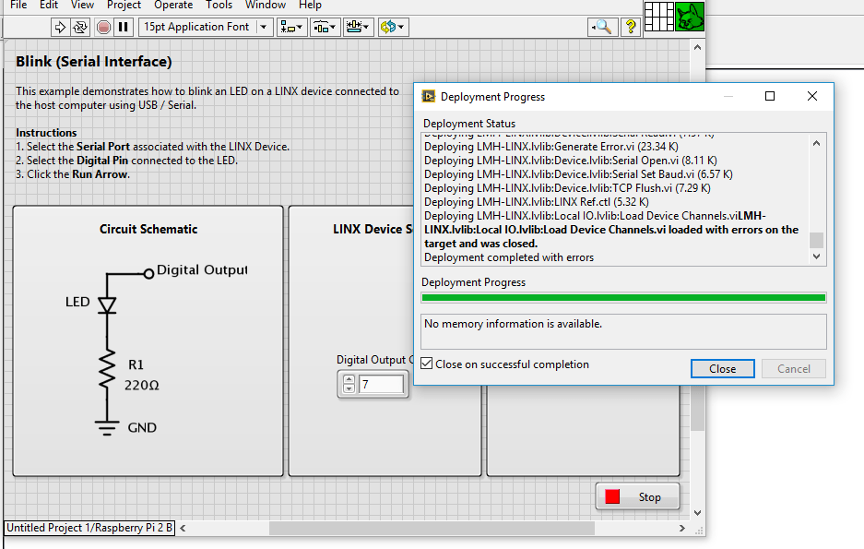
Task: Open the search magnifying glass tool
Action: click(602, 27)
